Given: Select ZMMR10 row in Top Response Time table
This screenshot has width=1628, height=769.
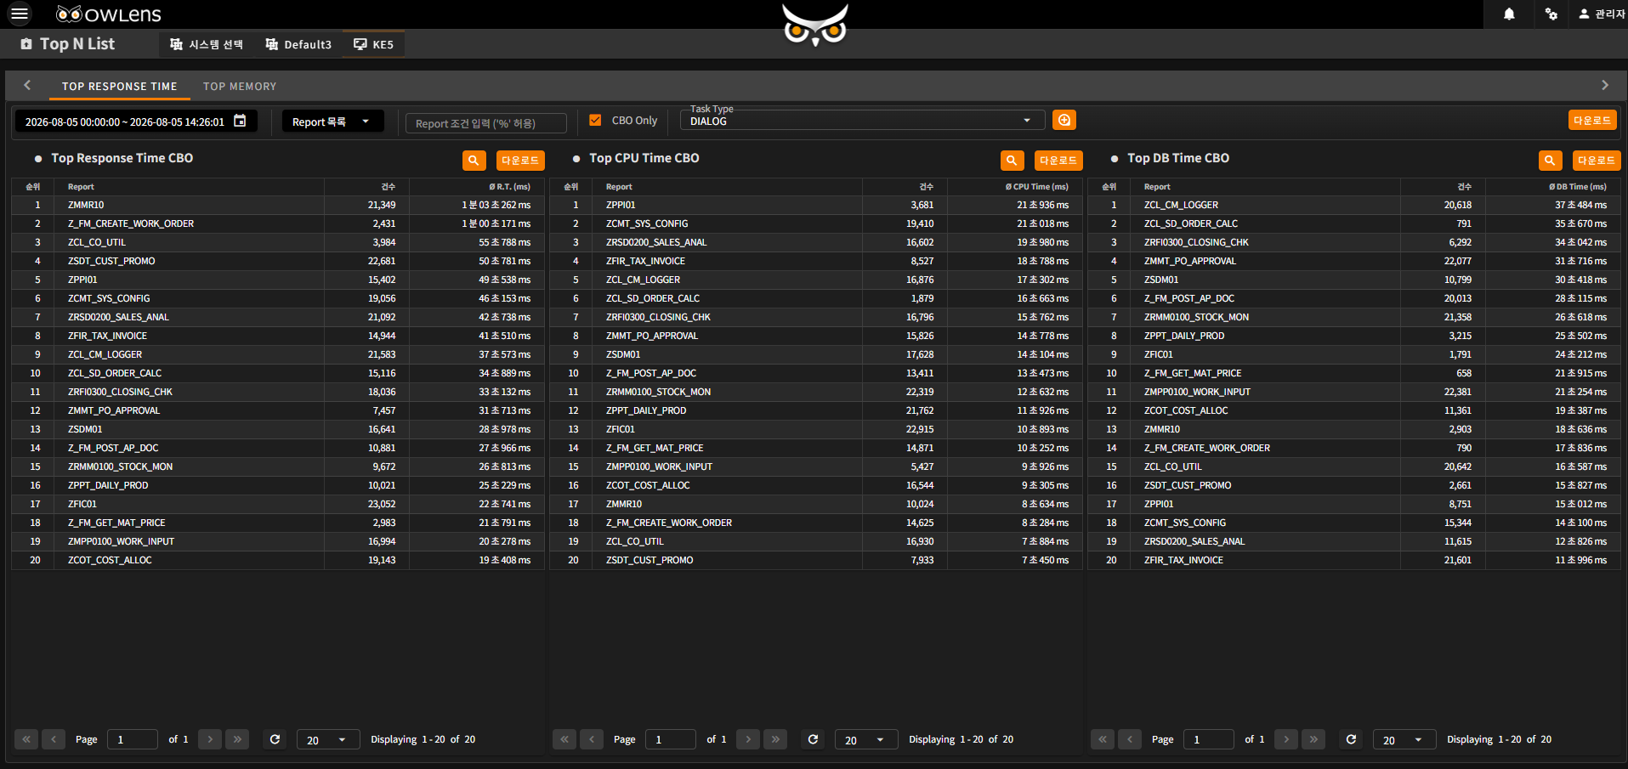Looking at the screenshot, I should point(278,205).
